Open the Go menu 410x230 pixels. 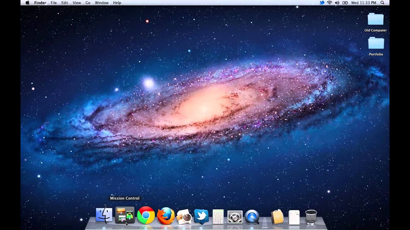coord(88,3)
